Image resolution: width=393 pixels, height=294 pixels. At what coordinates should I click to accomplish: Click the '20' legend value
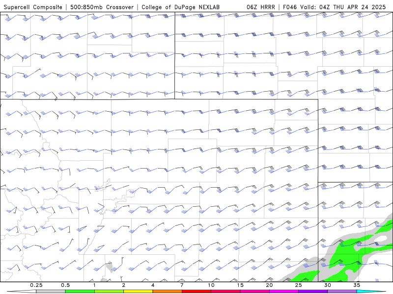pyautogui.click(x=269, y=285)
